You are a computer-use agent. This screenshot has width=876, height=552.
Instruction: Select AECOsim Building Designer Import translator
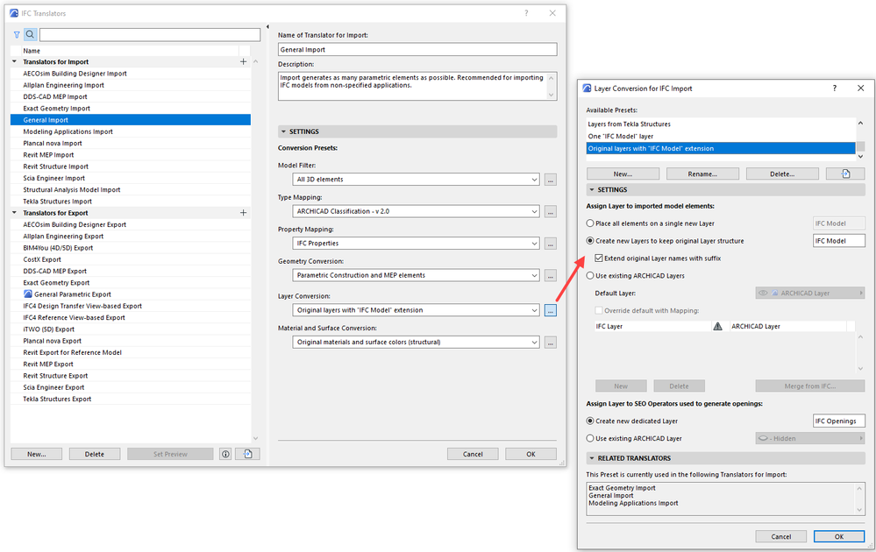131,74
